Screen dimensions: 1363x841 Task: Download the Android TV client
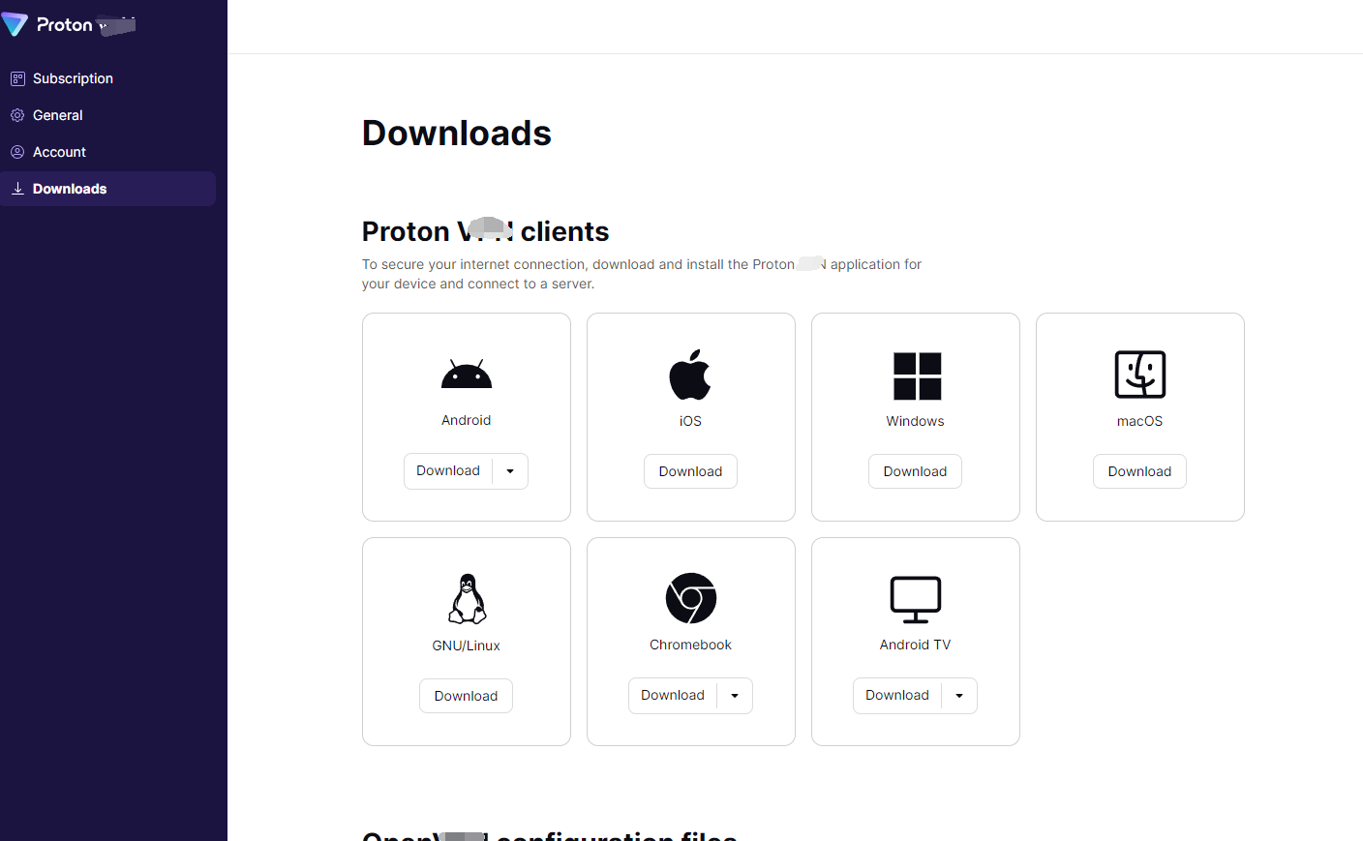pyautogui.click(x=897, y=696)
